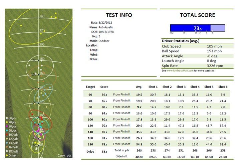Viewport: 237px width, 165px height.
Task: Click the TEST INFO heading
Action: tap(119, 15)
